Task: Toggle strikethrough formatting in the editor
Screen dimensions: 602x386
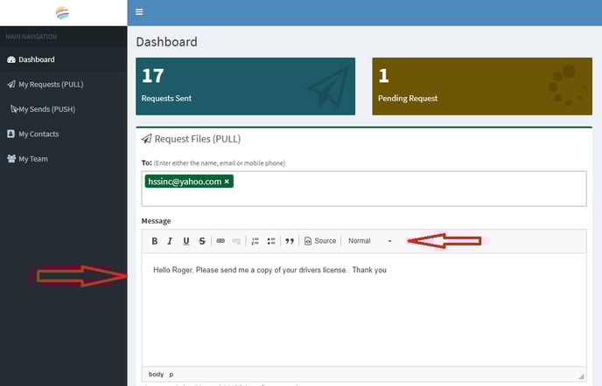Action: click(202, 241)
